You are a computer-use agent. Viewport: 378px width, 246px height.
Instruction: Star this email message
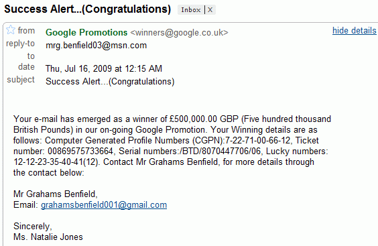pyautogui.click(x=10, y=30)
